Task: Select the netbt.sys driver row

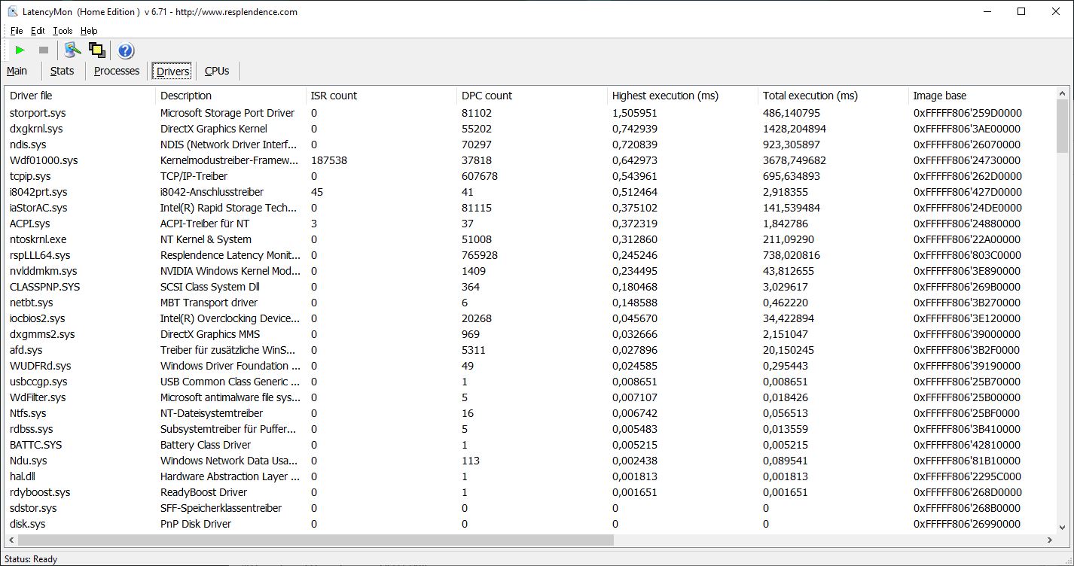Action: (530, 303)
